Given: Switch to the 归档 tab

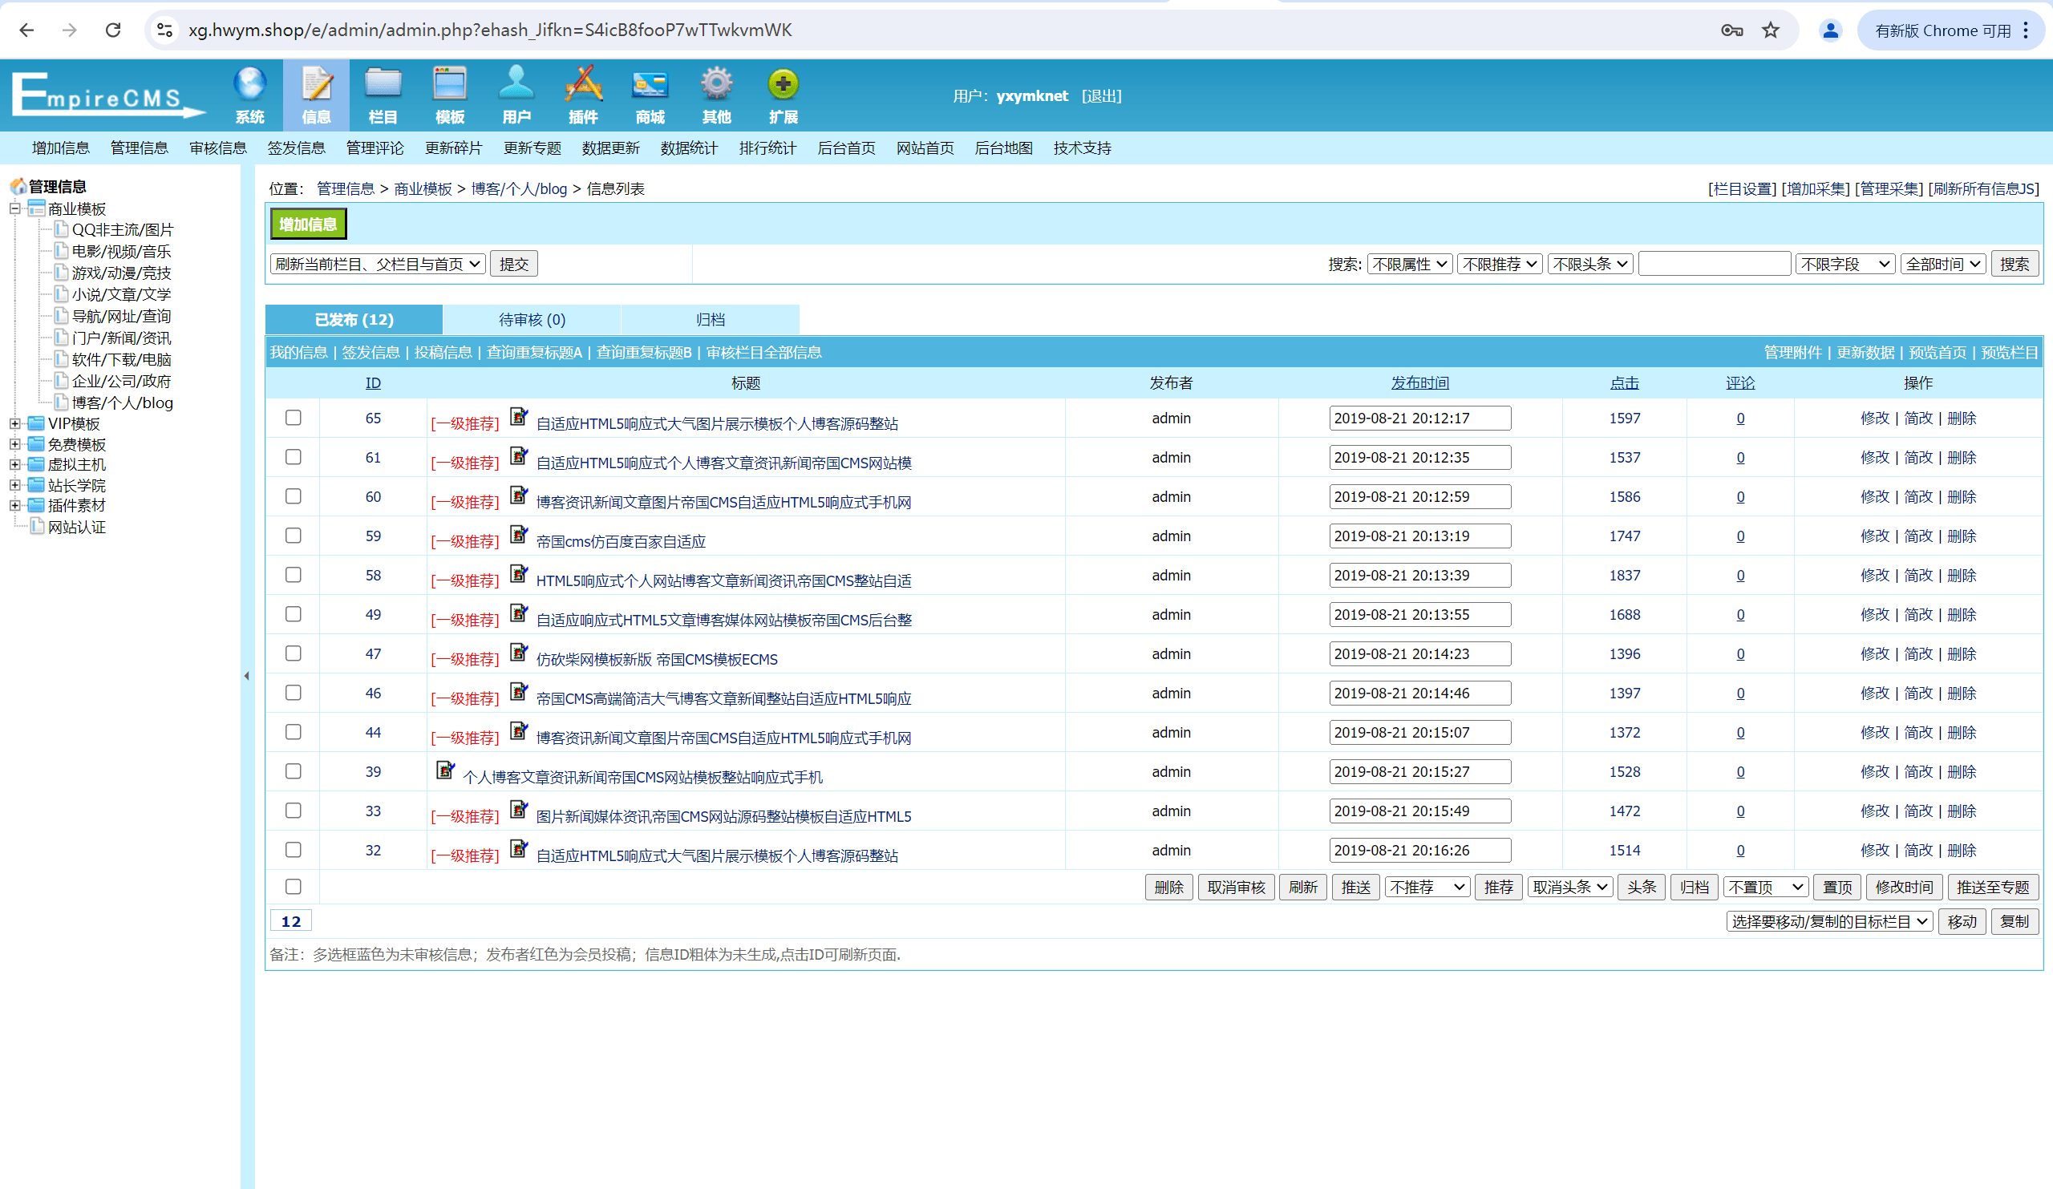Looking at the screenshot, I should pyautogui.click(x=711, y=319).
